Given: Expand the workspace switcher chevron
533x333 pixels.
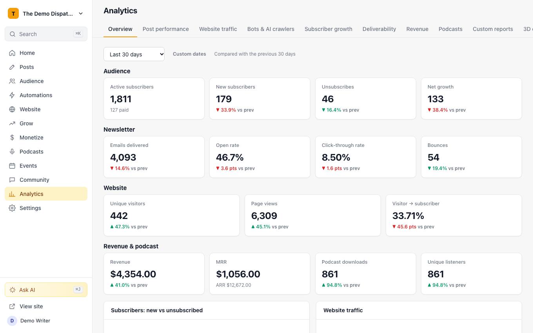Looking at the screenshot, I should [x=81, y=13].
